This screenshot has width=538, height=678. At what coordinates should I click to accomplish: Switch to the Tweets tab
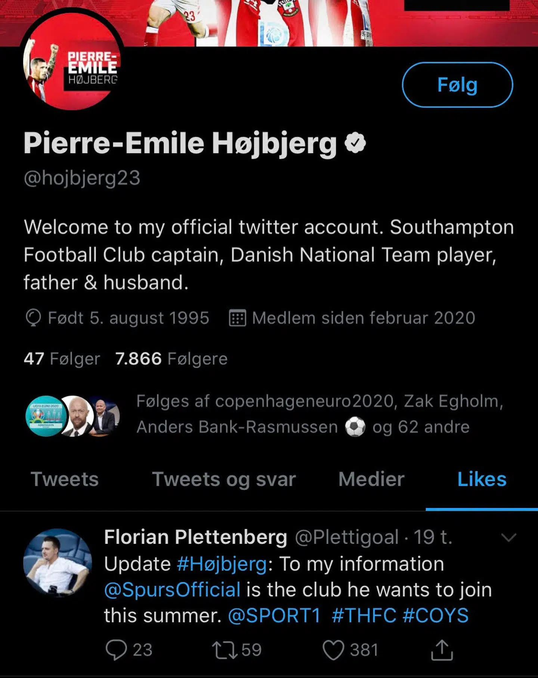tap(65, 479)
